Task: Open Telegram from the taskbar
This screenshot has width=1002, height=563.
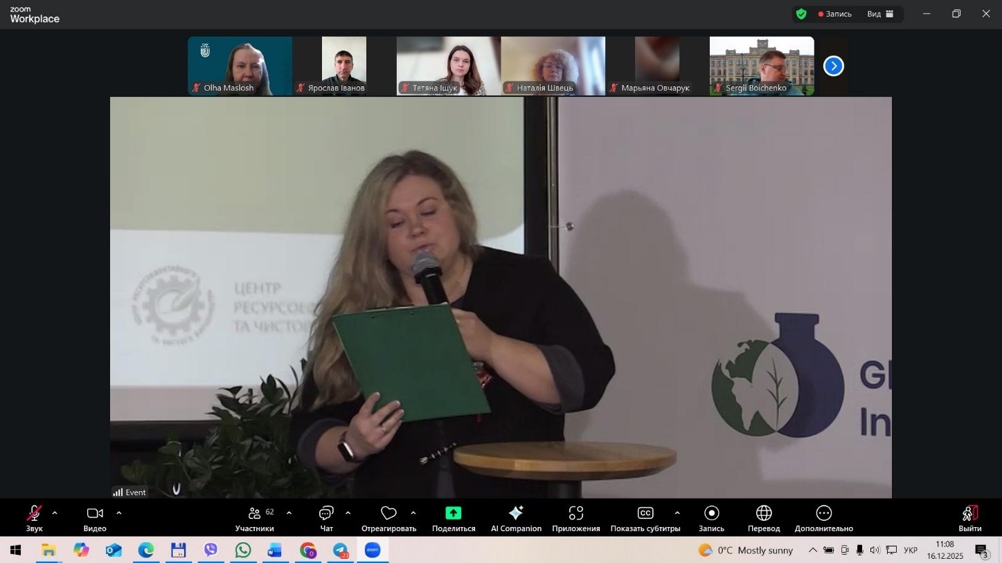Action: (341, 551)
